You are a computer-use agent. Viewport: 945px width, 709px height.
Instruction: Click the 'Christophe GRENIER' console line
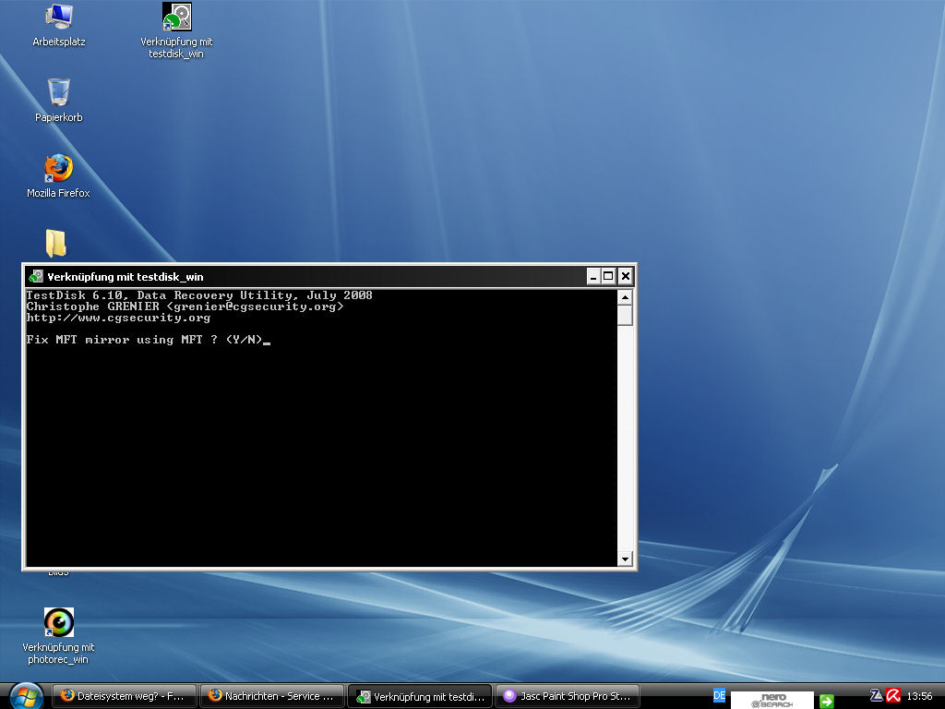185,306
